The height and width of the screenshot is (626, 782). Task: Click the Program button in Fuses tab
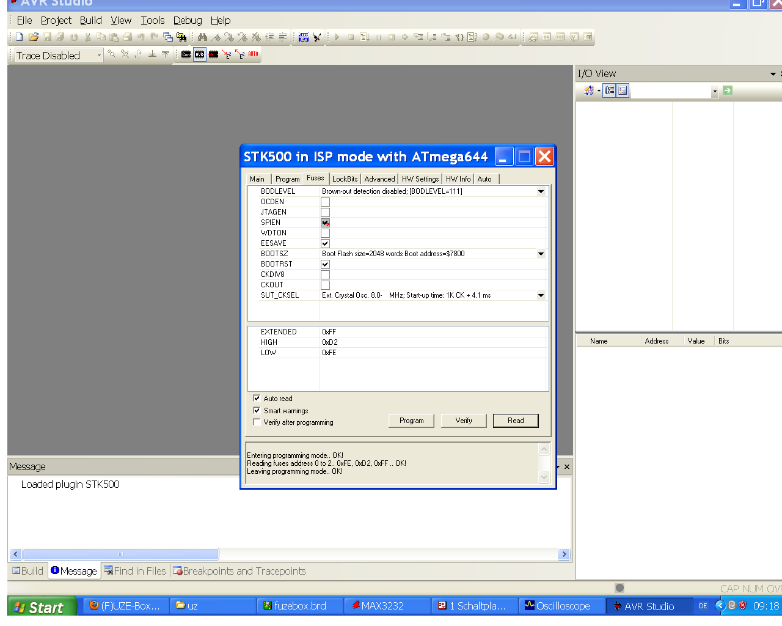(411, 421)
